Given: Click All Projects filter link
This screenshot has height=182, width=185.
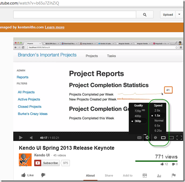Looking at the screenshot, I should click(x=26, y=92).
